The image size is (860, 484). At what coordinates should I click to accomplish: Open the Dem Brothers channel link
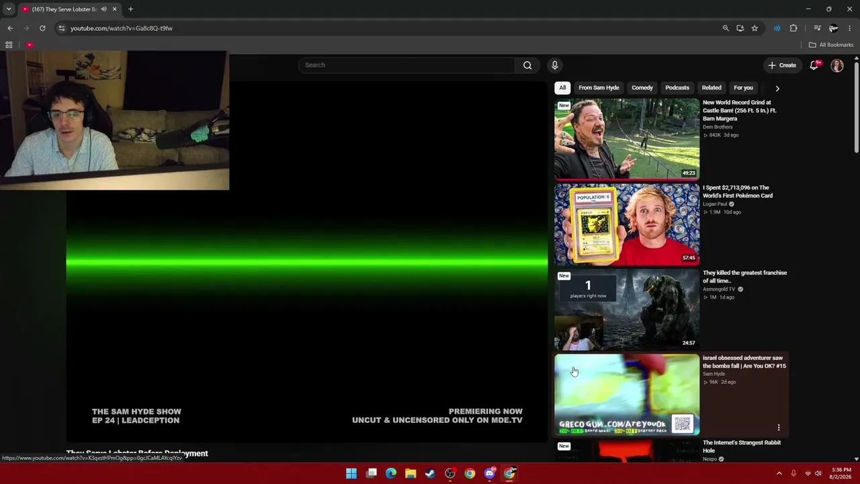tap(718, 127)
